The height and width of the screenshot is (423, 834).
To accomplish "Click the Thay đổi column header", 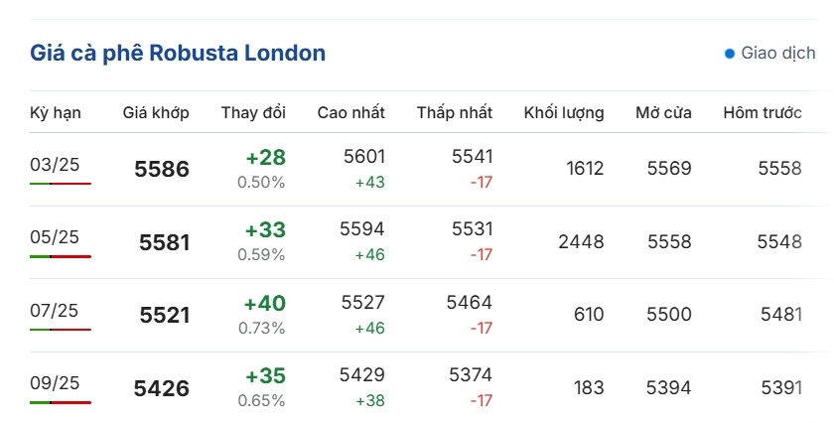I will click(x=253, y=112).
